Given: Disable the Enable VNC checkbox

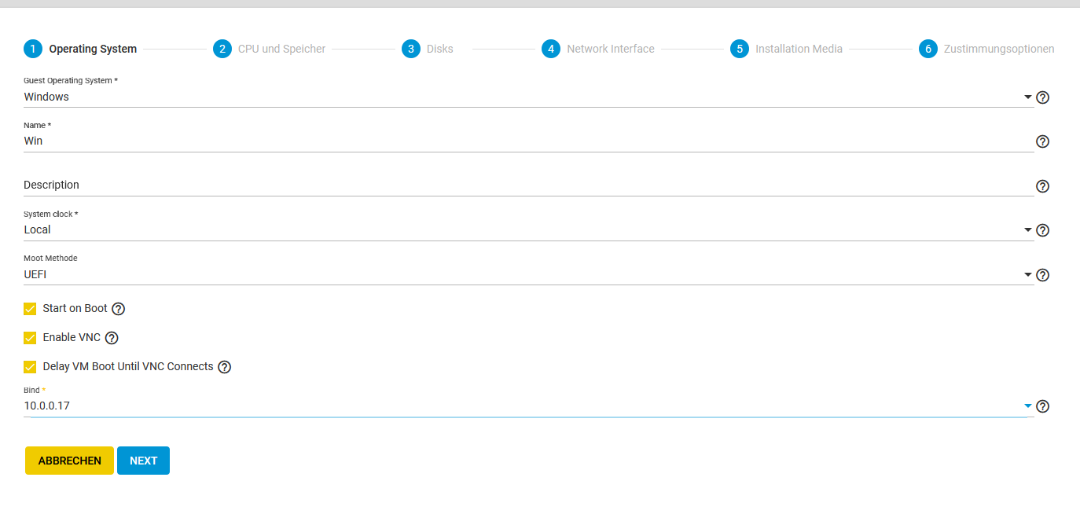Looking at the screenshot, I should 30,338.
